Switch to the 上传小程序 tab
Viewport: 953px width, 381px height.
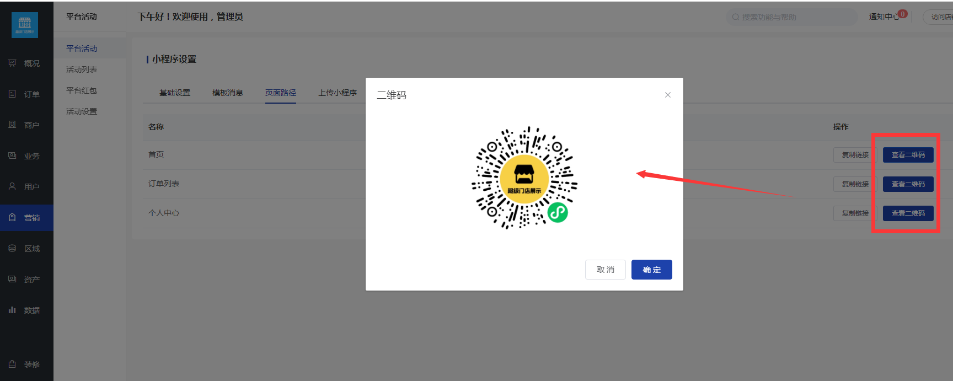tap(338, 93)
